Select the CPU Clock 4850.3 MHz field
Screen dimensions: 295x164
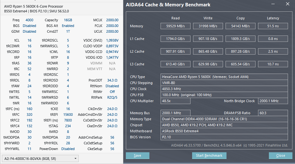224,89
